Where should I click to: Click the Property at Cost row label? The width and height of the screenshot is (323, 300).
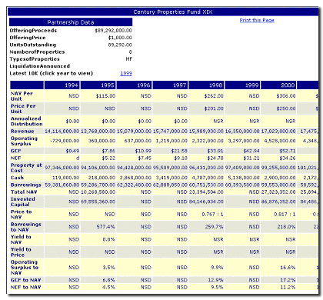(x=26, y=168)
